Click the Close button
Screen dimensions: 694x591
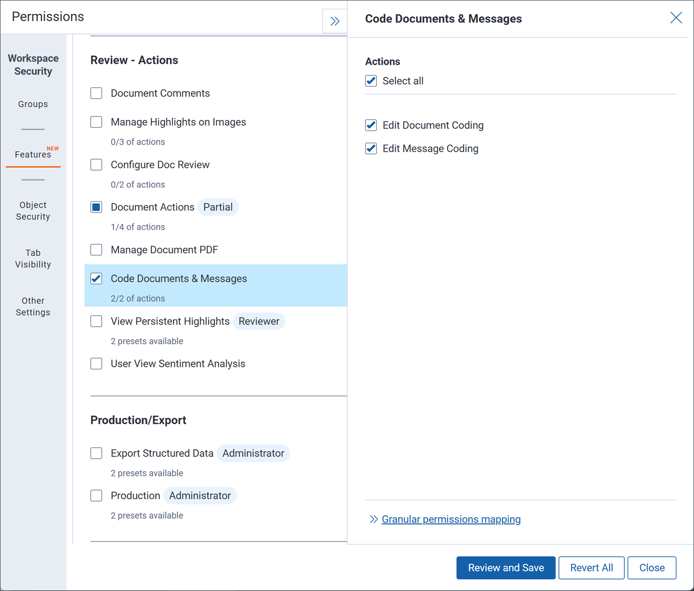click(x=652, y=568)
